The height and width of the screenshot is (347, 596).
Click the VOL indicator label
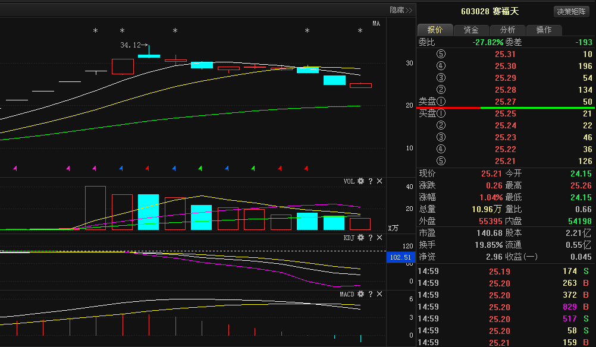click(349, 181)
